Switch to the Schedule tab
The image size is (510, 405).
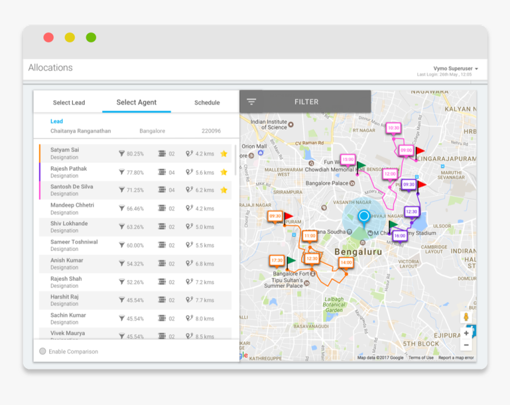207,102
